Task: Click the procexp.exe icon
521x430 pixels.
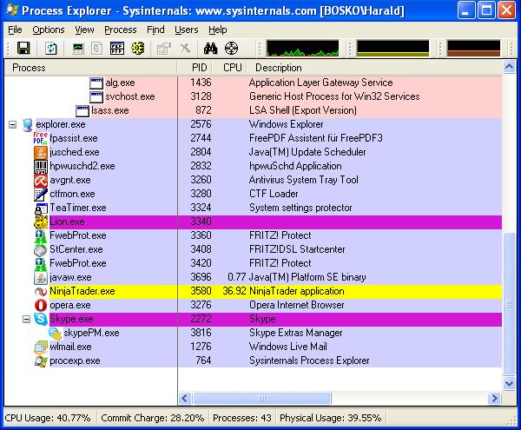Action: 41,361
